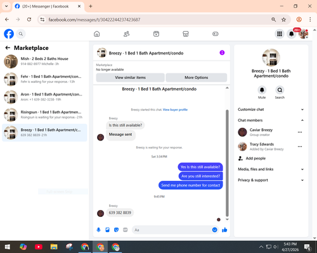This screenshot has height=253, width=317.
Task: Expand Media, files and links section
Action: point(271,169)
